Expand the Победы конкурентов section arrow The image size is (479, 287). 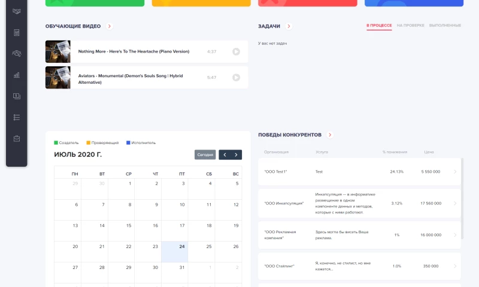click(x=330, y=135)
